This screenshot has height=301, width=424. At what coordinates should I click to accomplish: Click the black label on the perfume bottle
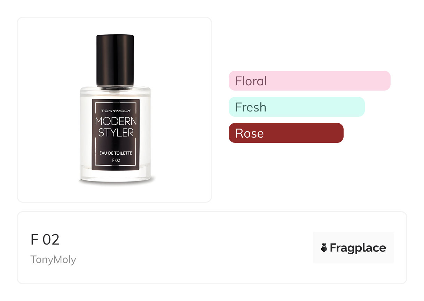coord(116,144)
